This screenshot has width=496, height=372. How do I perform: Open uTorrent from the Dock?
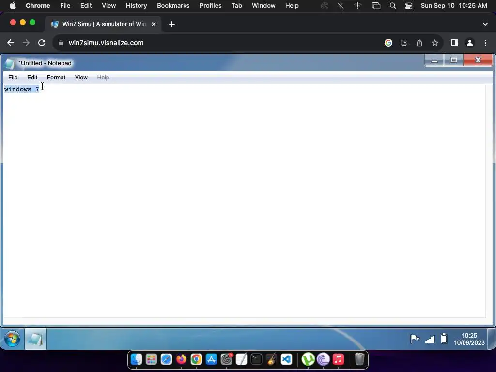point(308,359)
